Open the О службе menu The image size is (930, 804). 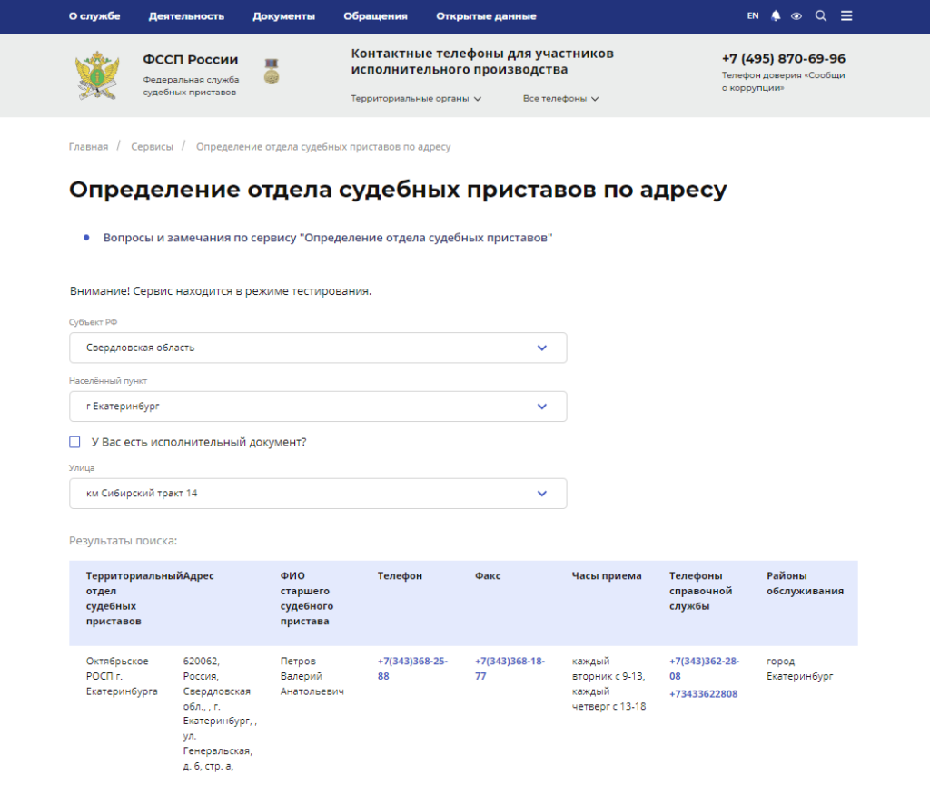click(x=94, y=16)
